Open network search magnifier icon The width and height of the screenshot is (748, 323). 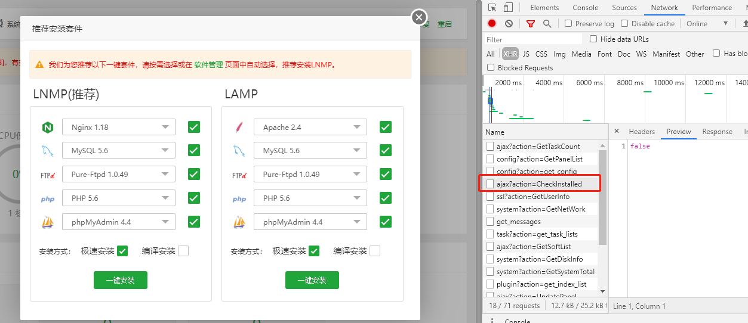pos(547,24)
